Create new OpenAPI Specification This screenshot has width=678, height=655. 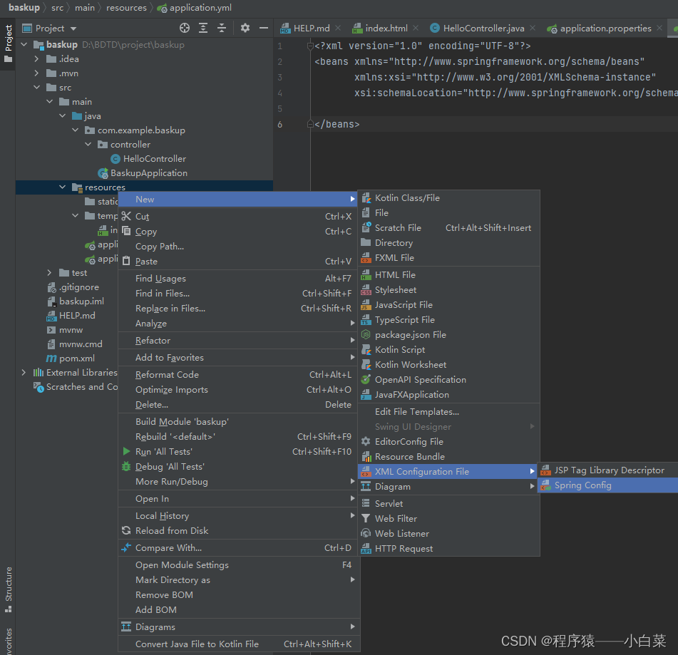tap(449, 380)
